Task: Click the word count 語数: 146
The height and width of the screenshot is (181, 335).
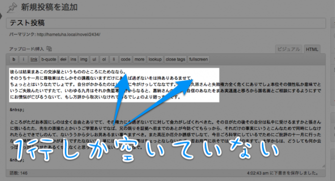Action: [19, 173]
